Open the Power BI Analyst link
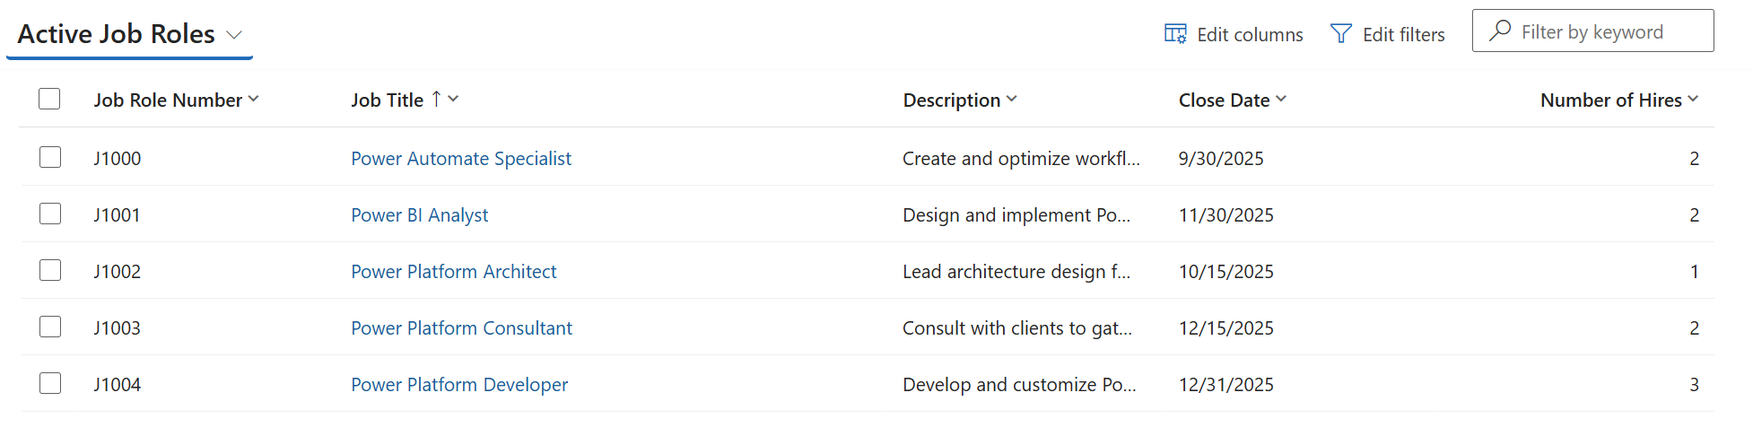1753x445 pixels. point(419,215)
